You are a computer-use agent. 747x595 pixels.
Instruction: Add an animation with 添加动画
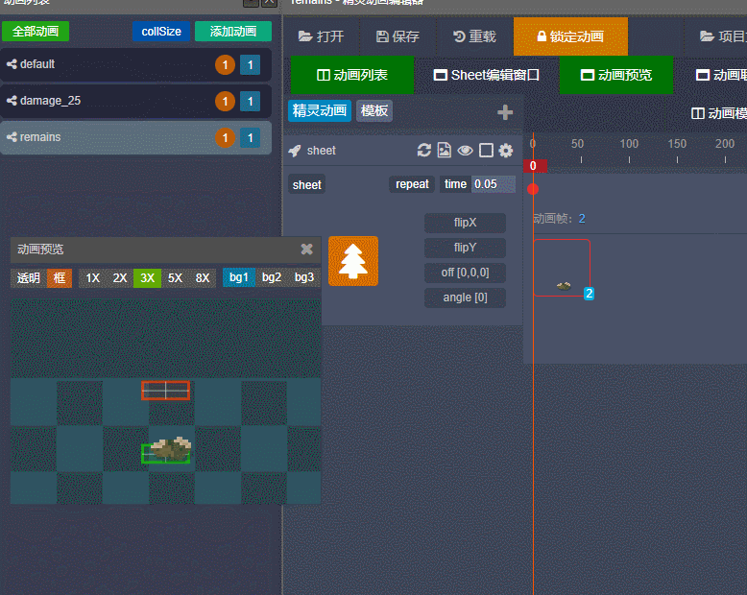[233, 32]
